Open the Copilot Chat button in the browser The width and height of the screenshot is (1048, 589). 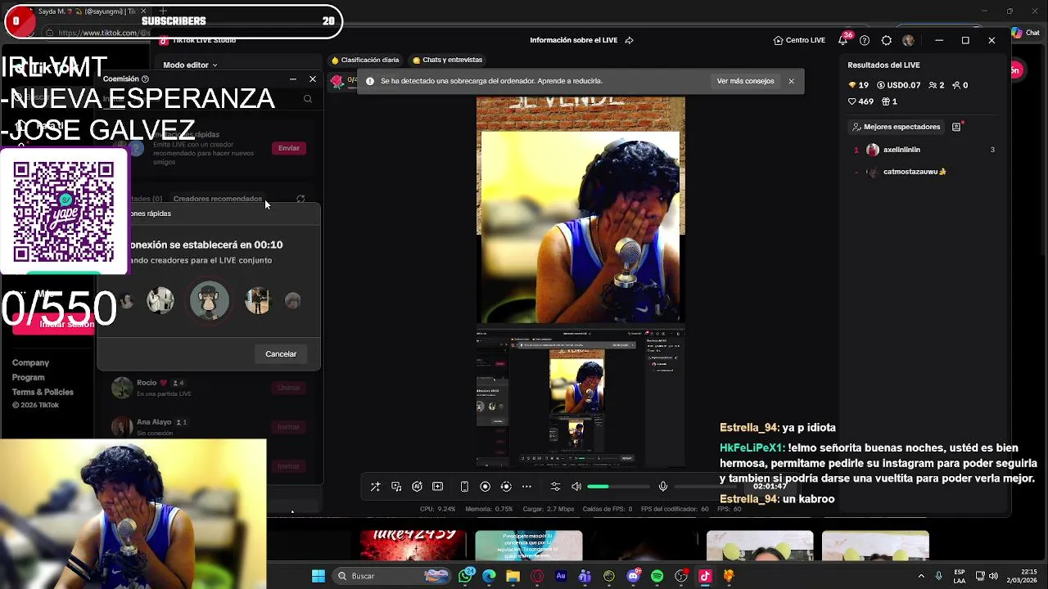(x=1025, y=33)
